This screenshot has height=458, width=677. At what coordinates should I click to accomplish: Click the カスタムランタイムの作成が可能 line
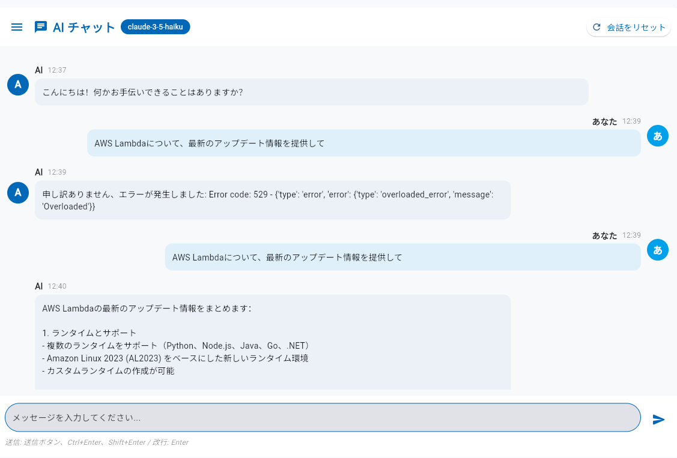tap(108, 371)
